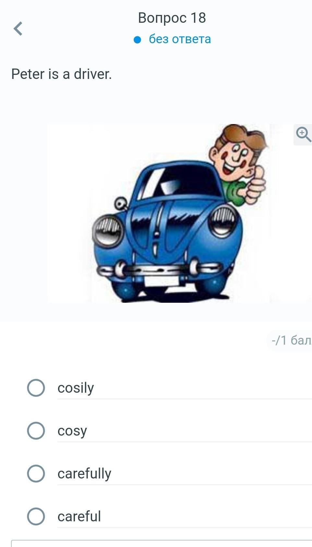Click the 'careful' answer label text

click(x=79, y=516)
